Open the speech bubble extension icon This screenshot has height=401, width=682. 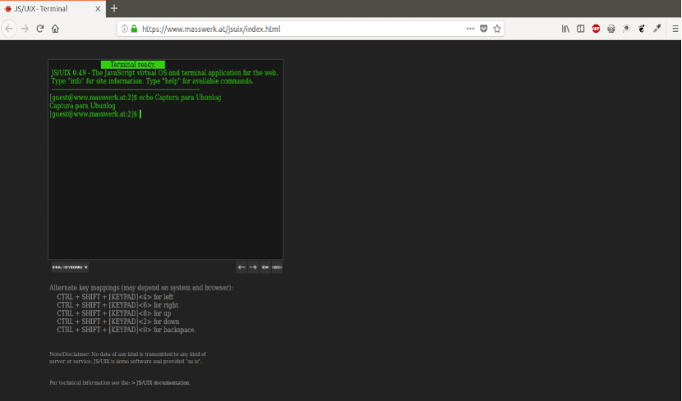pos(626,29)
